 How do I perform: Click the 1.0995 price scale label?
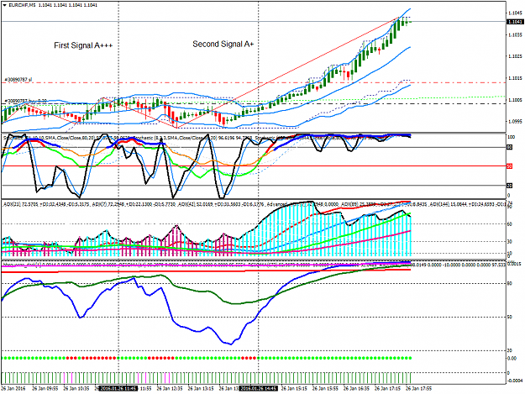tap(515, 121)
